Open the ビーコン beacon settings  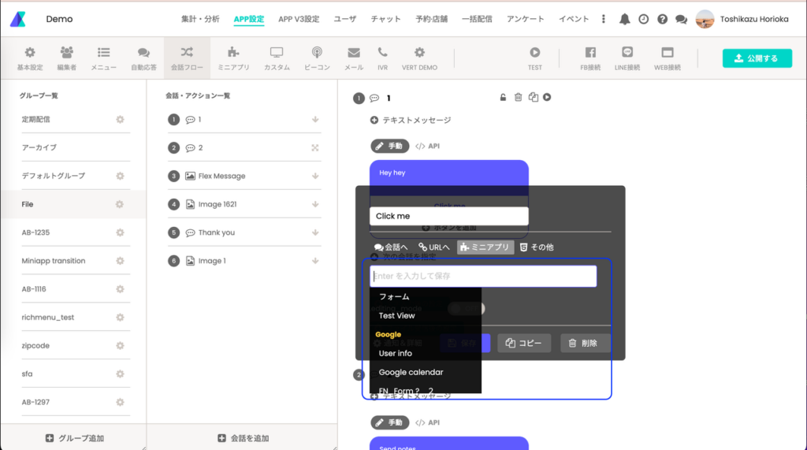[317, 58]
